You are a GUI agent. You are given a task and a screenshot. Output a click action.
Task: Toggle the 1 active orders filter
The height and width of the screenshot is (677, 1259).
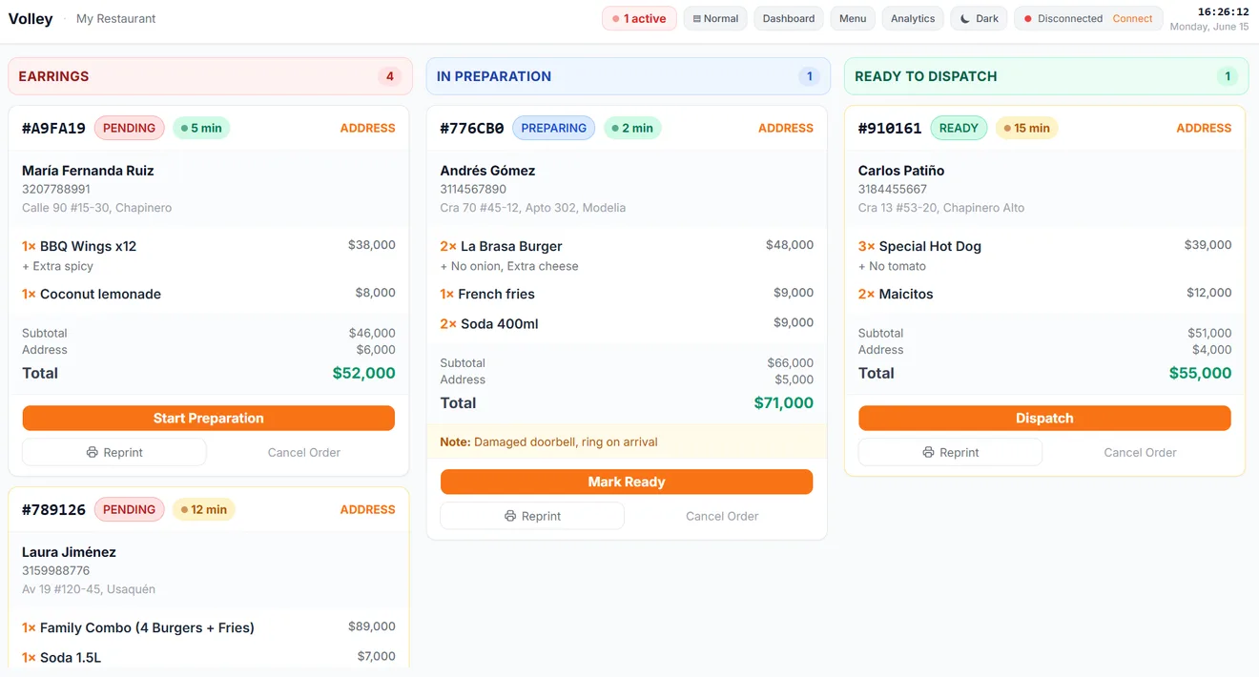(639, 19)
